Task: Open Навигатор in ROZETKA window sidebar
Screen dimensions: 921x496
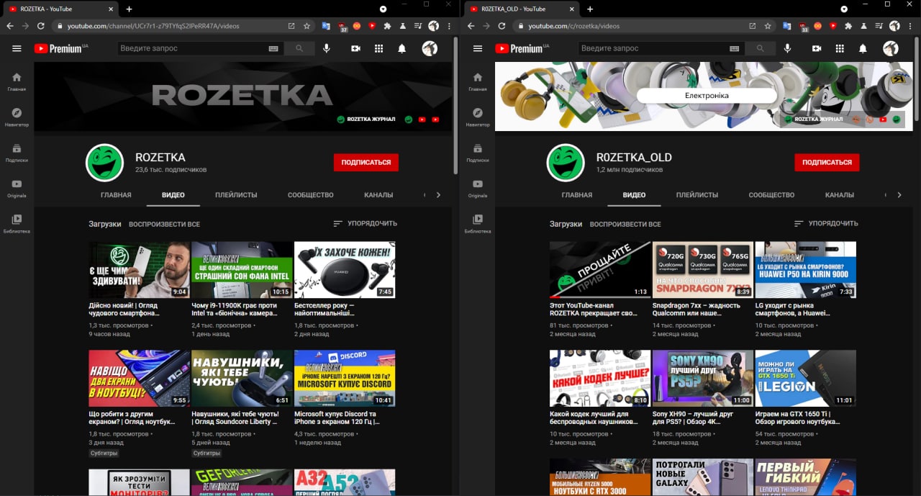Action: coord(17,117)
